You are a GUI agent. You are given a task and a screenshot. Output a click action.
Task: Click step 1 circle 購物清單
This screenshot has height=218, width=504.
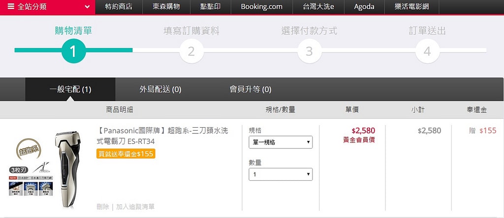[x=73, y=51]
